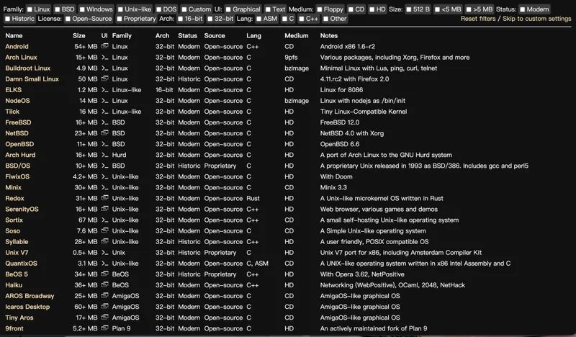Click the UI icon in the FreeBSD row

[x=104, y=122]
